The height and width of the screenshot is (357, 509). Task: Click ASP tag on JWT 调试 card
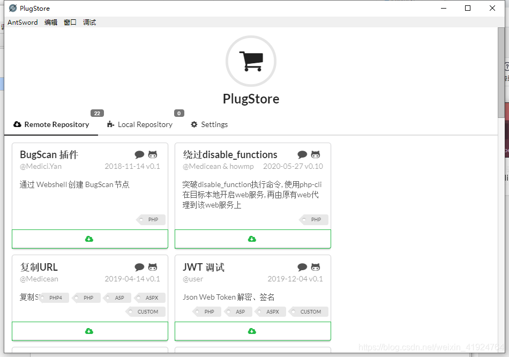pyautogui.click(x=238, y=311)
